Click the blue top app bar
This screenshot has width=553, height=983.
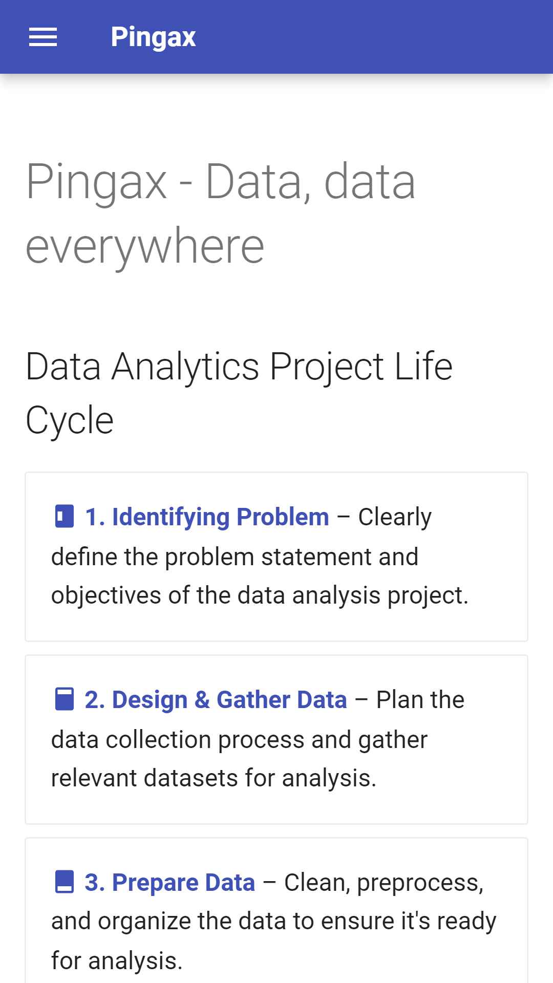coord(276,37)
